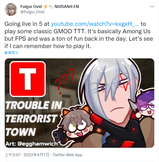Click the red T logo in thumbnail

pos(28,79)
